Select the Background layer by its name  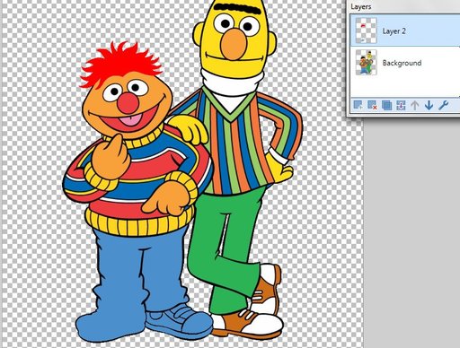click(x=402, y=63)
